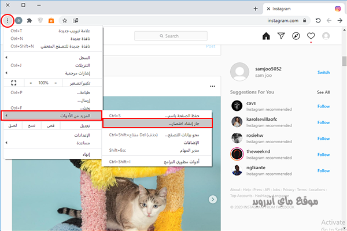Click Switch account link
347x231 pixels.
tap(323, 72)
